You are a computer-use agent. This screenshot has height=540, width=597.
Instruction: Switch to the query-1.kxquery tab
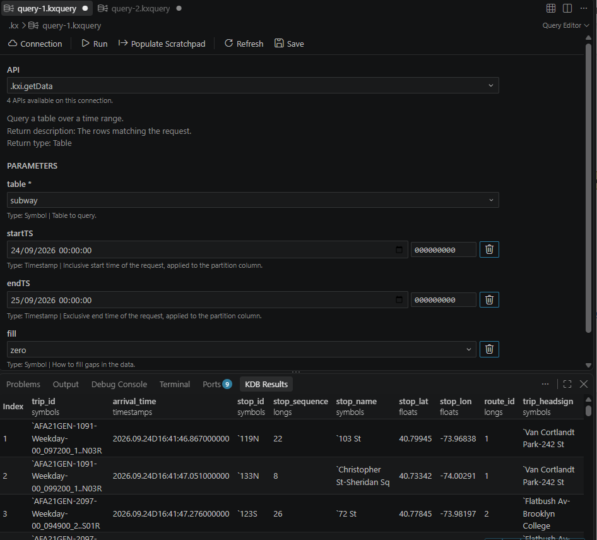[47, 8]
